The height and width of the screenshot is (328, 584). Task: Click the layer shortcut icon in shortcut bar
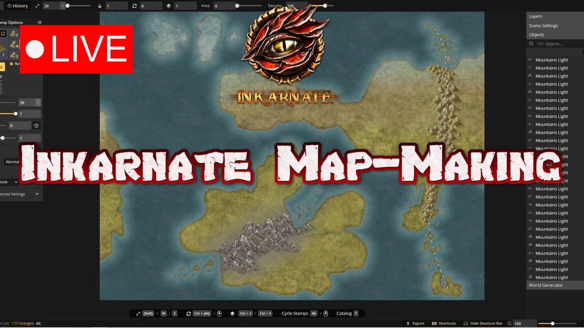point(233,313)
